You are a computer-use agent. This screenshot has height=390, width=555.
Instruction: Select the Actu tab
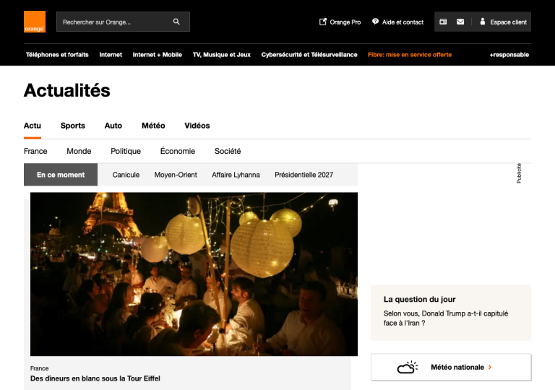pyautogui.click(x=33, y=126)
